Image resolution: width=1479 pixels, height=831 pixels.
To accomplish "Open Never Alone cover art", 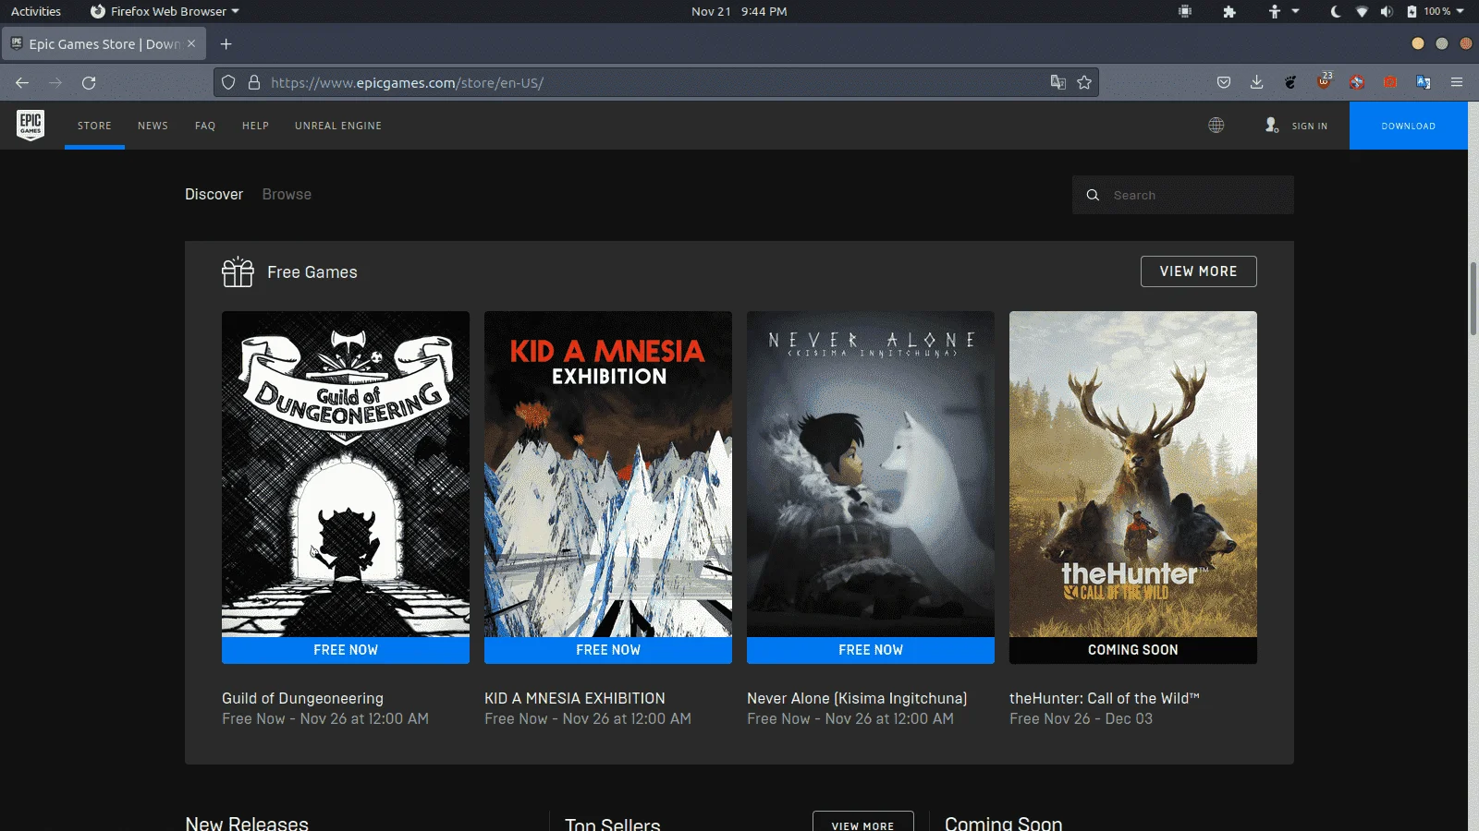I will tap(871, 474).
